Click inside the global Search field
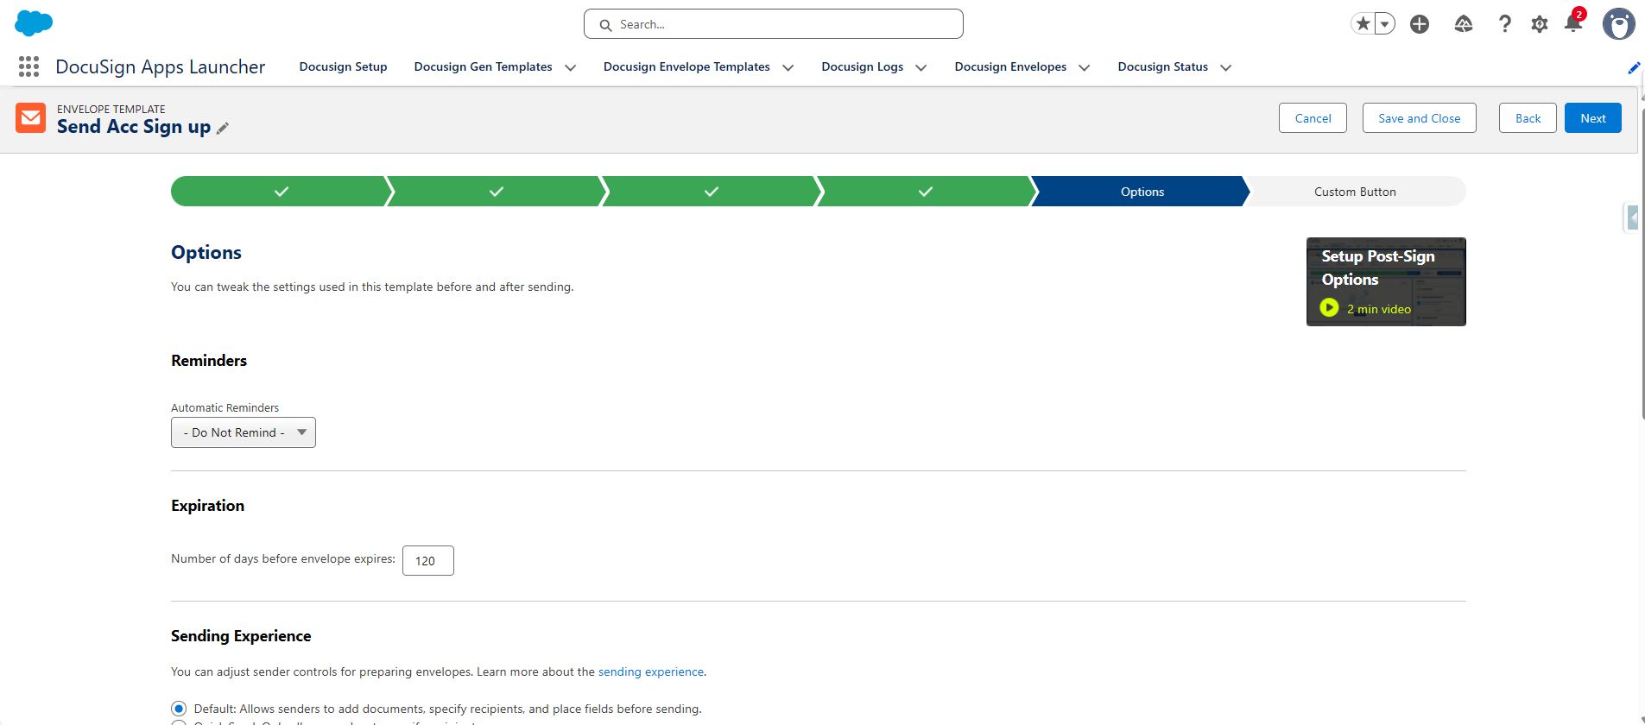1645x725 pixels. coord(774,24)
